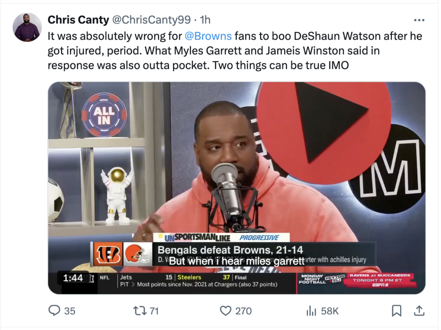Click the retweet arrows icon
This screenshot has width=441, height=330.
coord(139,311)
